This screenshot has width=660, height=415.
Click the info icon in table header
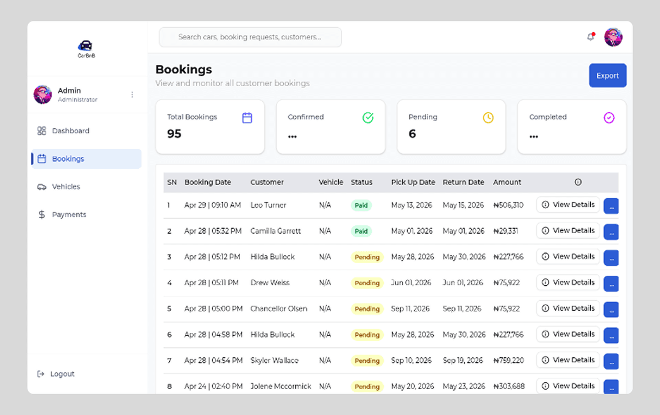click(x=578, y=182)
